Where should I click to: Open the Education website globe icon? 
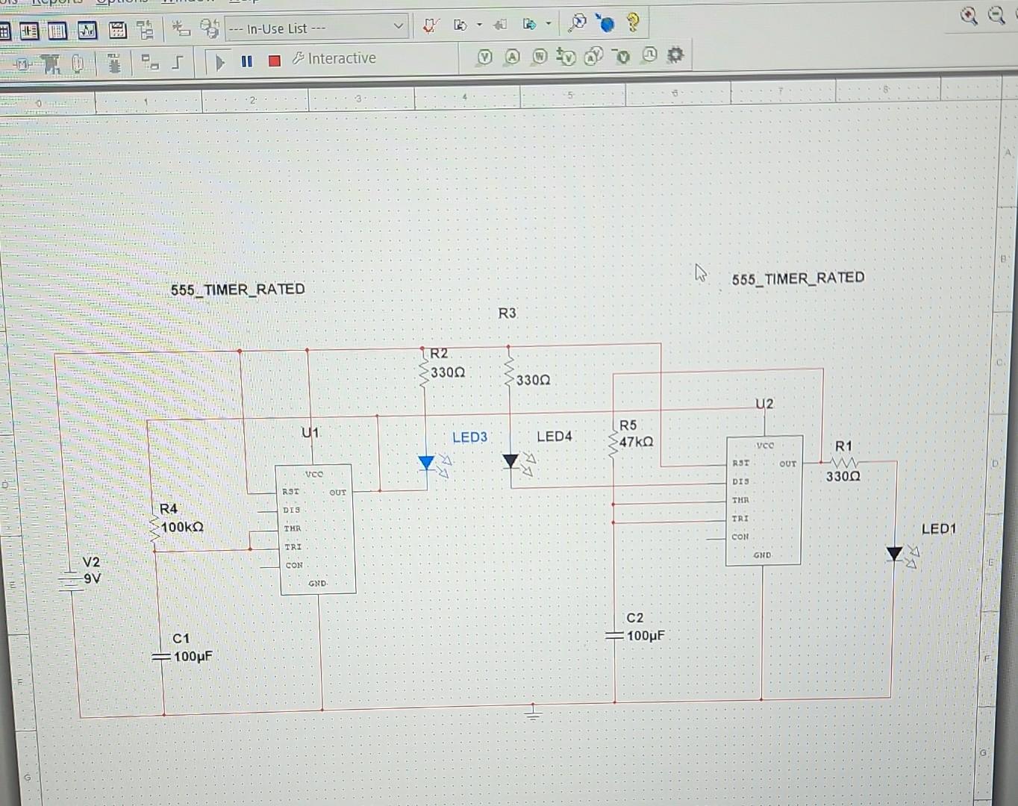click(605, 23)
